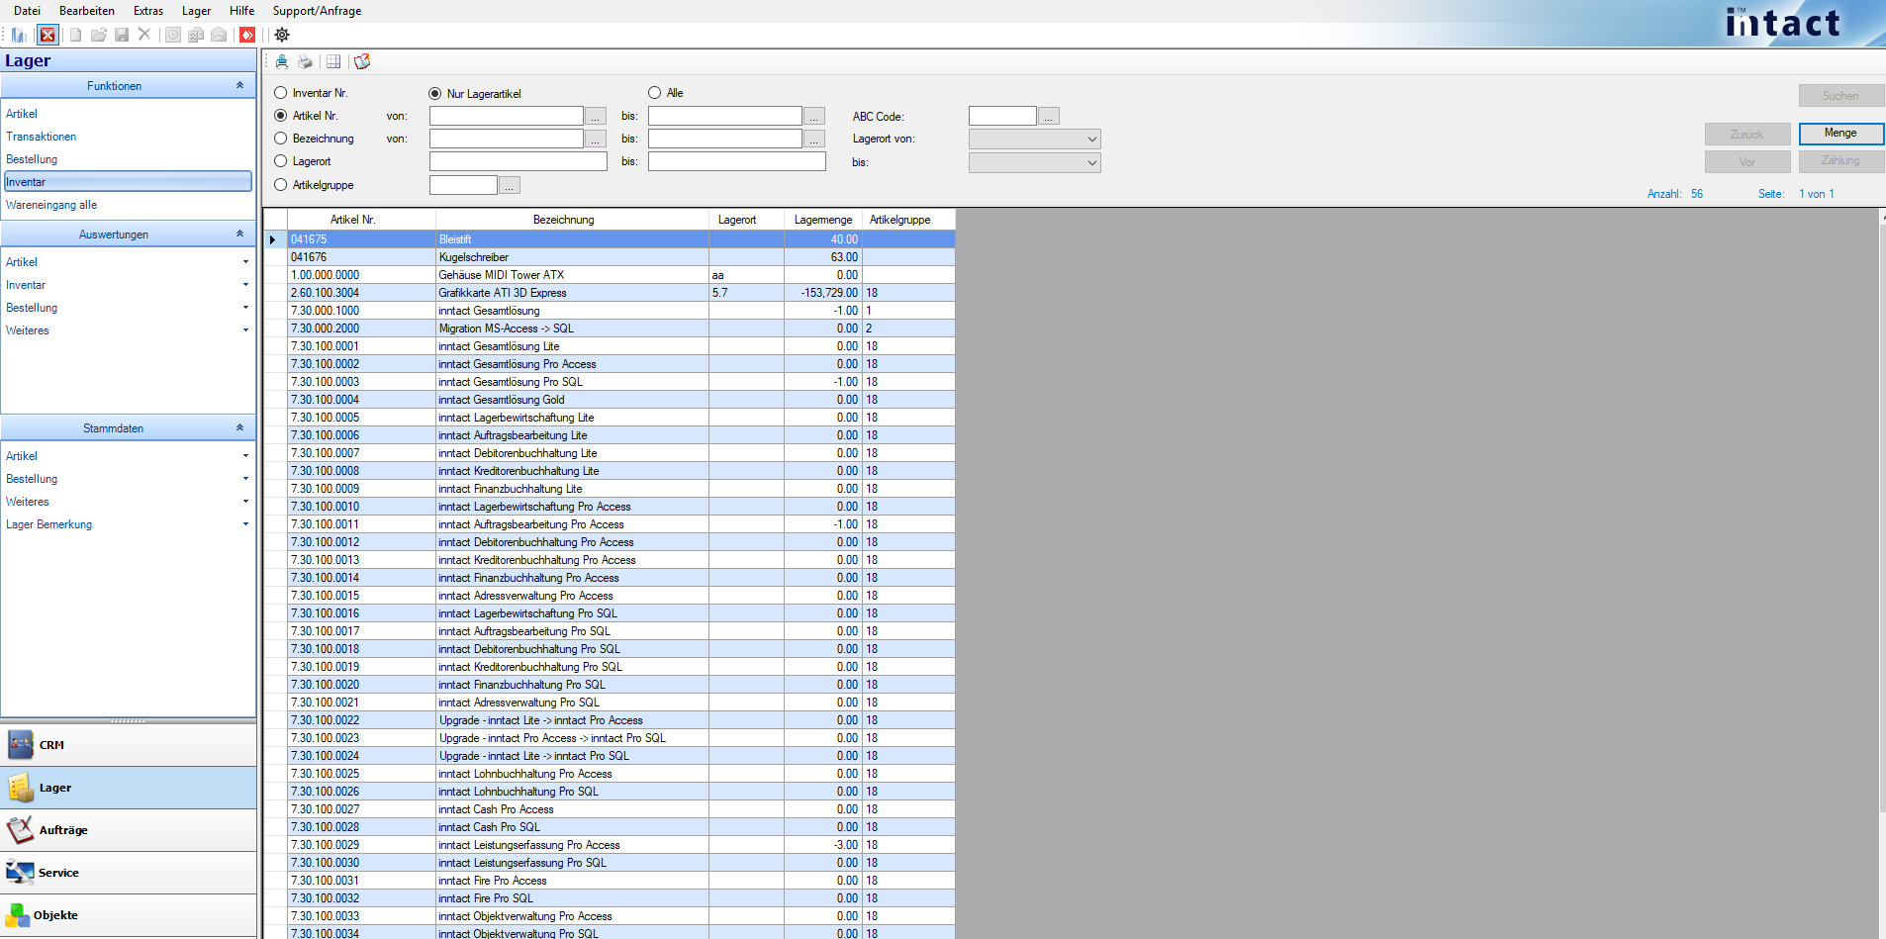This screenshot has height=939, width=1886.
Task: Click the colorful notebook icon
Action: tap(362, 61)
